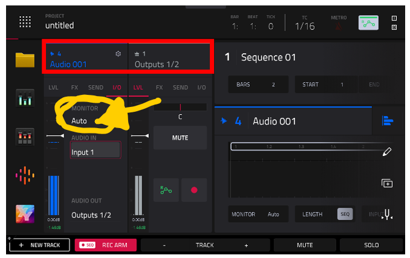
Task: Select the Audio 001 track name field
Action: [x=275, y=121]
